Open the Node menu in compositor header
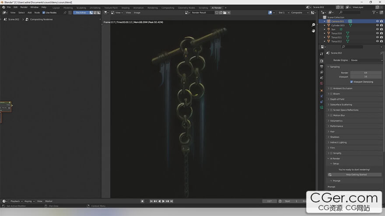This screenshot has height=216, width=385. [37, 13]
